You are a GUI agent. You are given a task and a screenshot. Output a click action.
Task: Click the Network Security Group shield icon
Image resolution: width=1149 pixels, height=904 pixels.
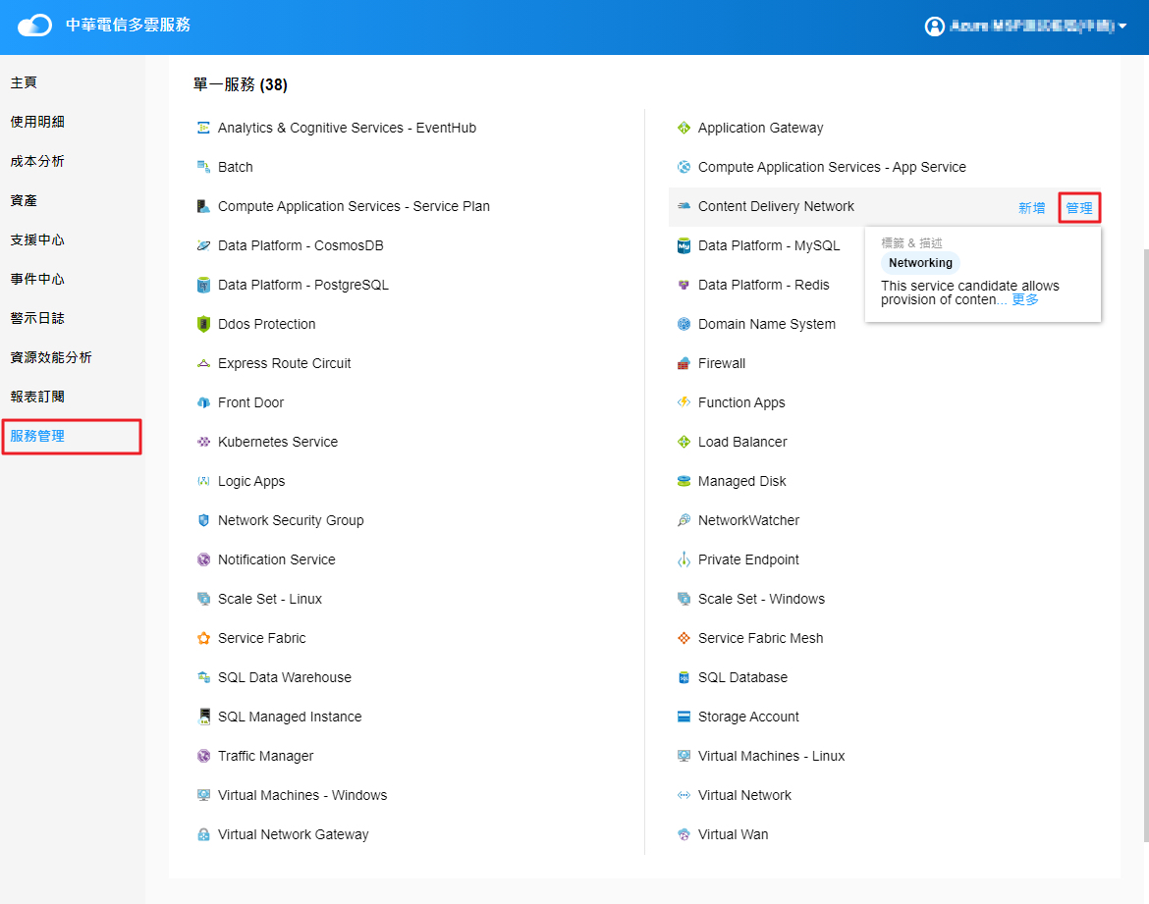203,520
